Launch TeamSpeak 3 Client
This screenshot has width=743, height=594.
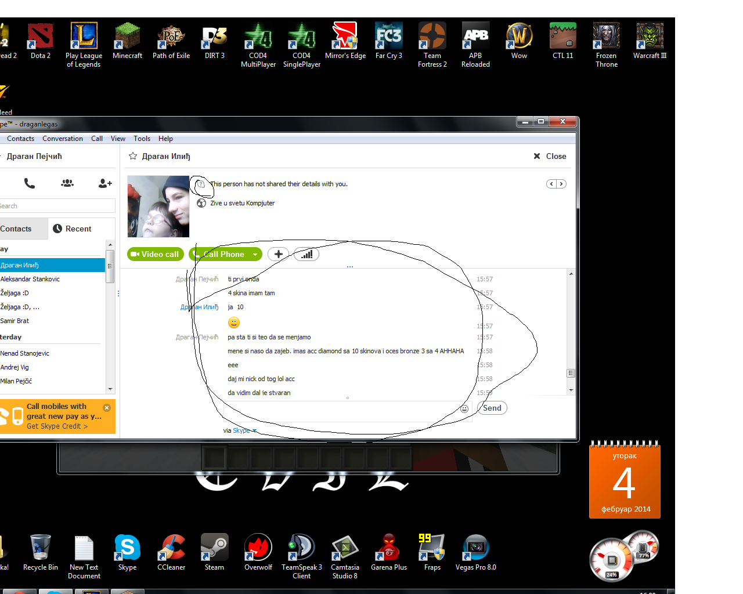point(301,557)
